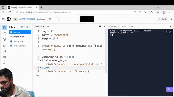Open browser settings and more menu

pos(170,12)
